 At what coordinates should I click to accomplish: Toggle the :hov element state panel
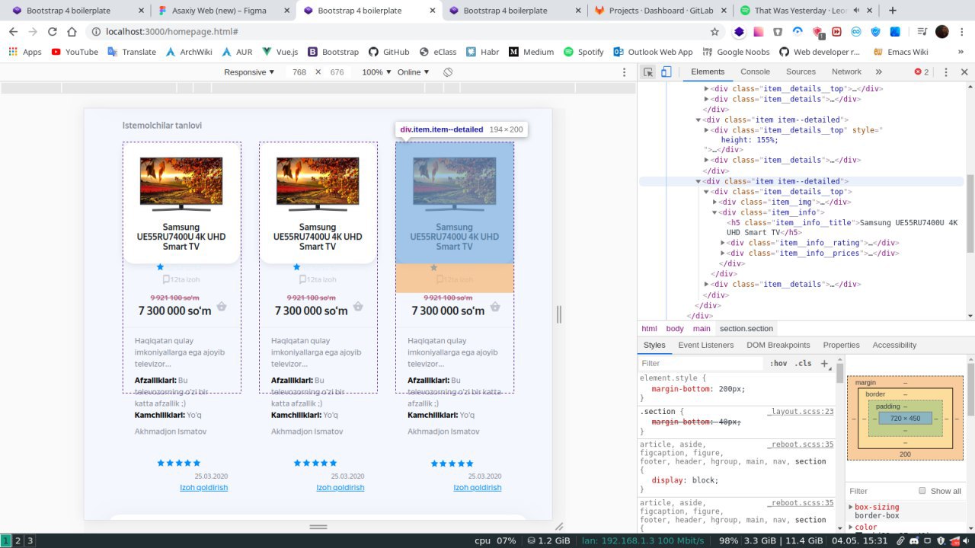tap(778, 364)
